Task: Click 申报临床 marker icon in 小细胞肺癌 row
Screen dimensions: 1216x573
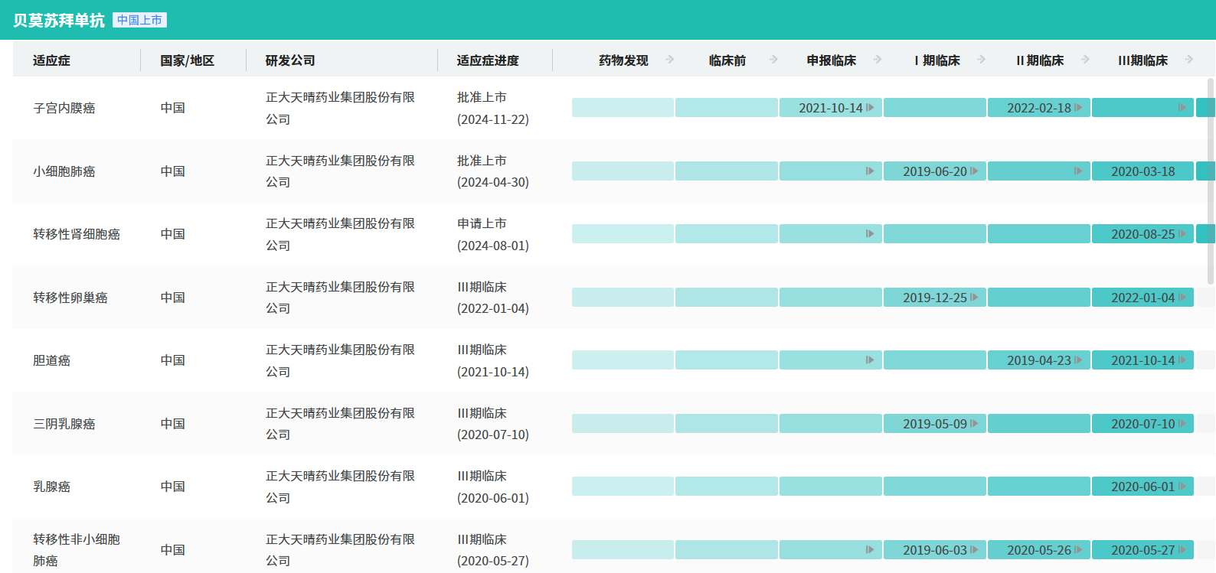Action: [870, 171]
